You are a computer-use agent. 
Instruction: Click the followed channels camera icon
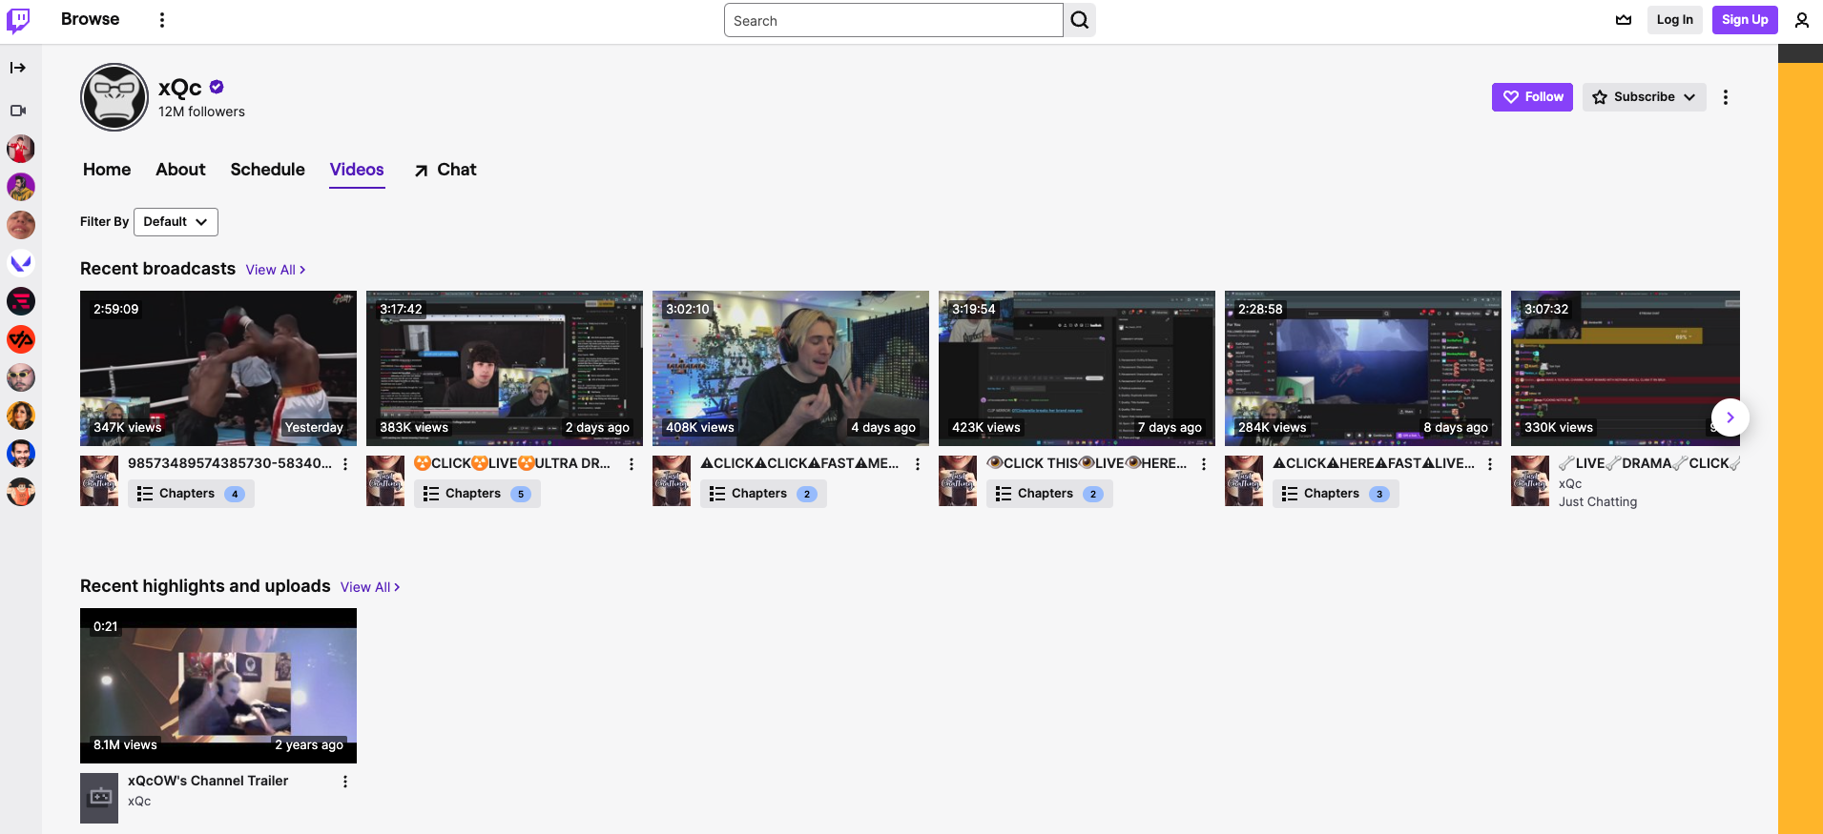point(18,111)
